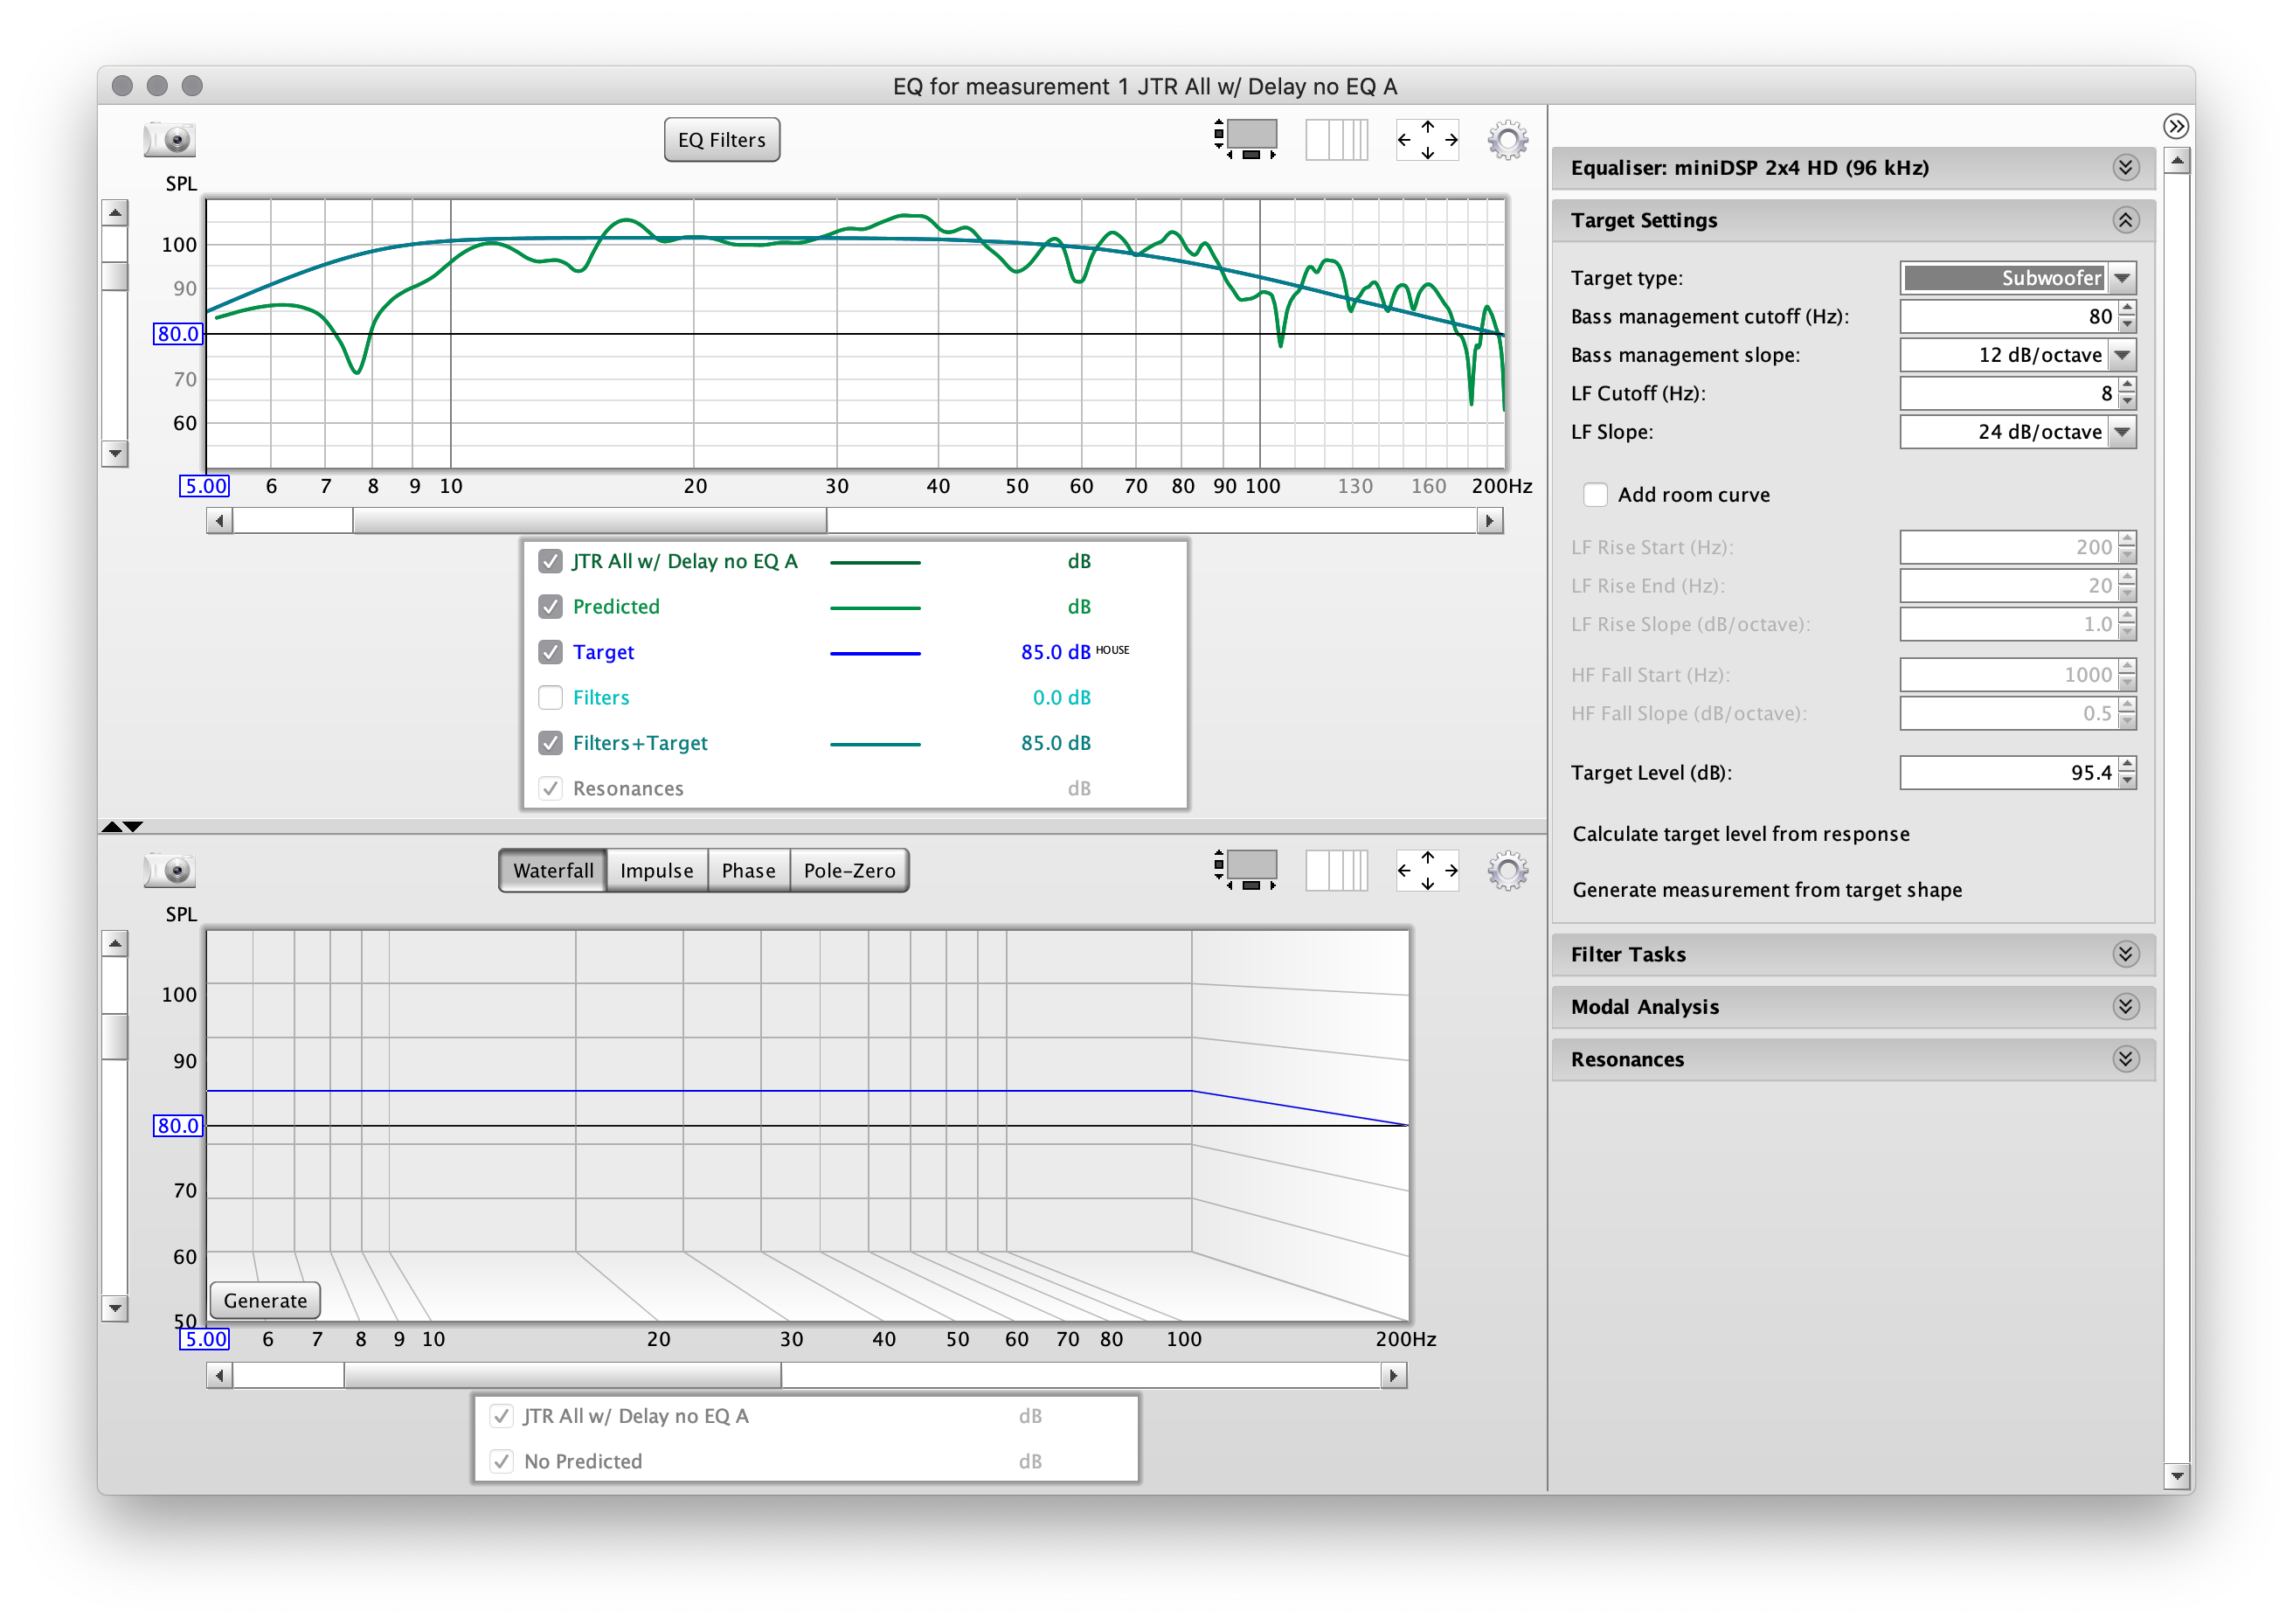Open top graph controls gear icon

click(1507, 140)
